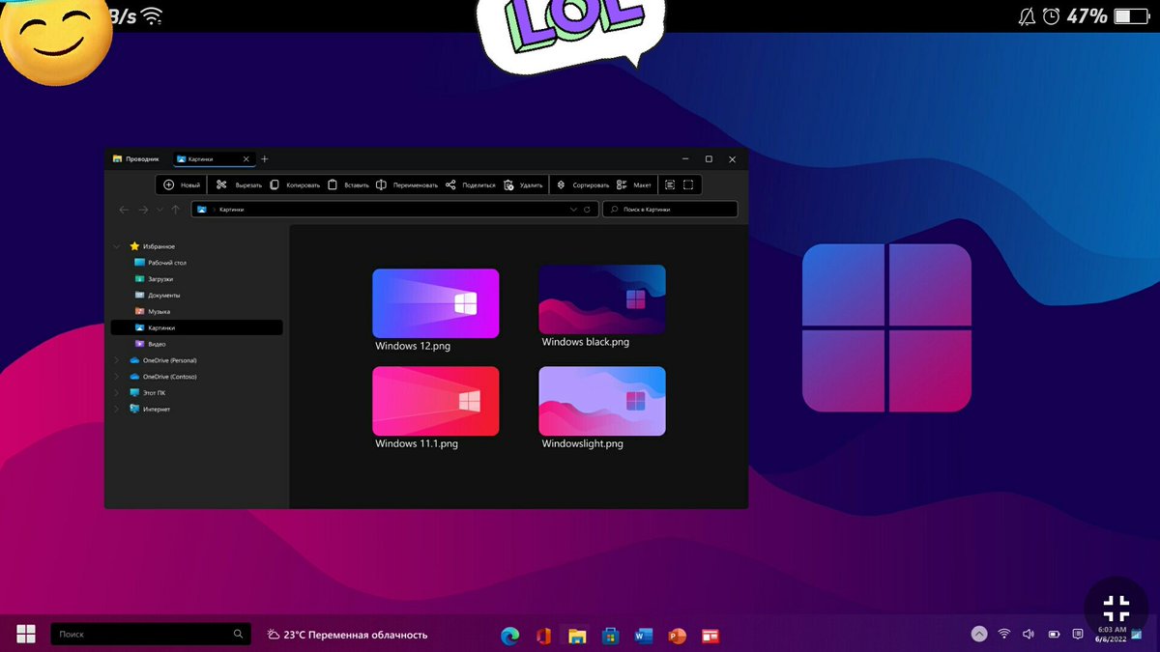Select OneDrive (Personal) entry
1160x652 pixels.
(162, 360)
